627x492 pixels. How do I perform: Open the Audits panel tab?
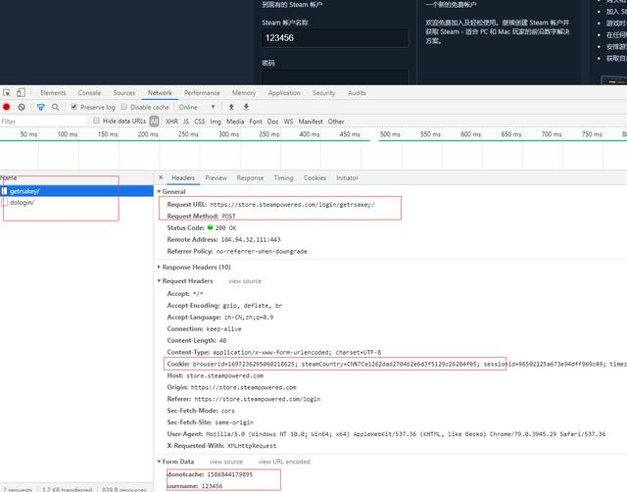(357, 93)
